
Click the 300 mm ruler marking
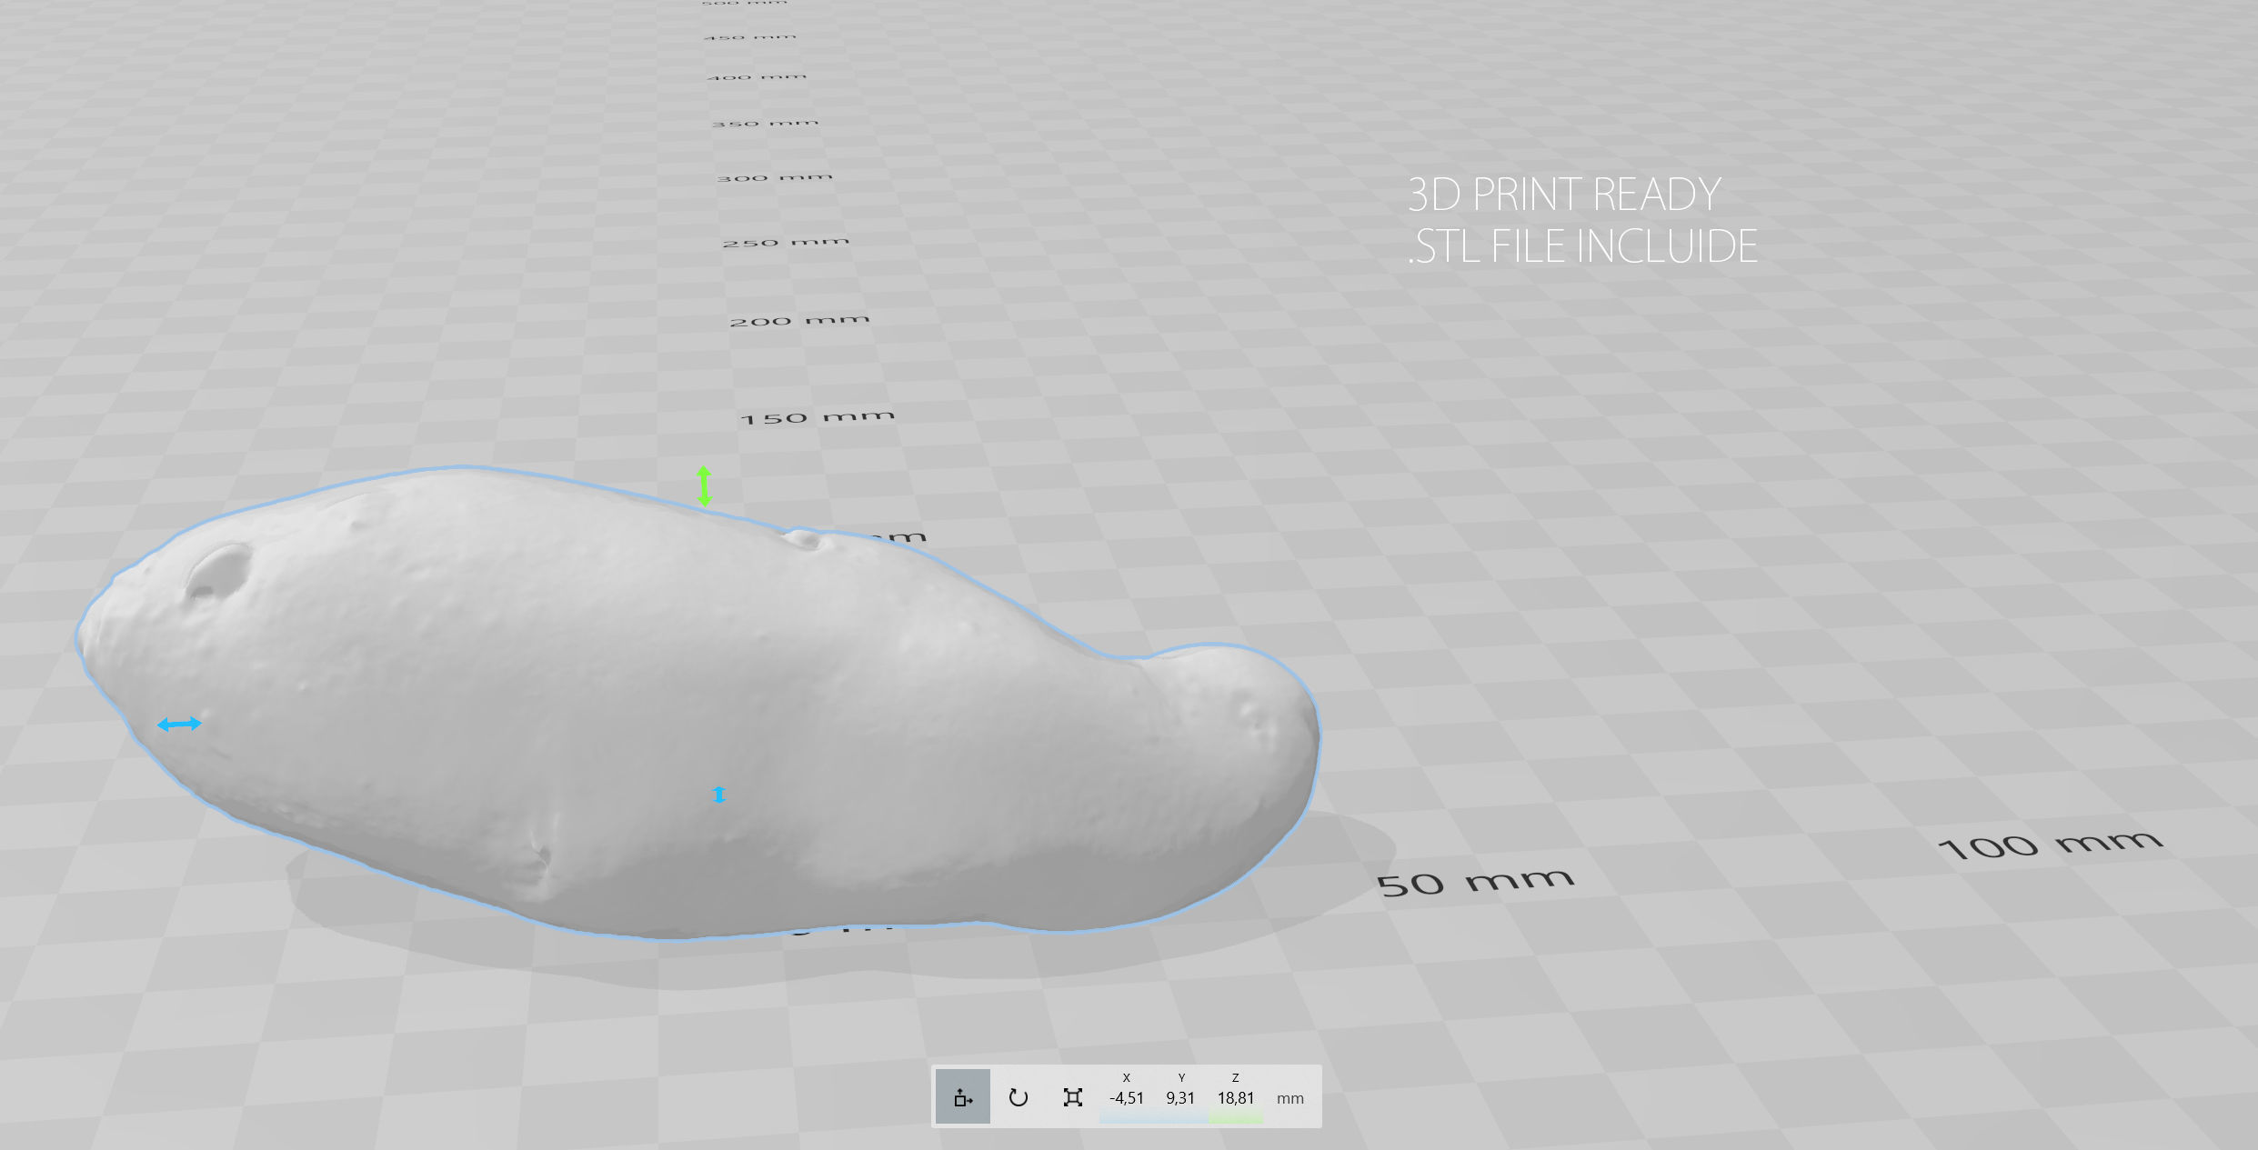pyautogui.click(x=774, y=177)
